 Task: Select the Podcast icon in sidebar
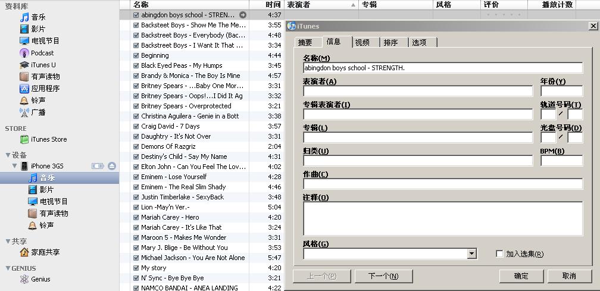(x=24, y=53)
